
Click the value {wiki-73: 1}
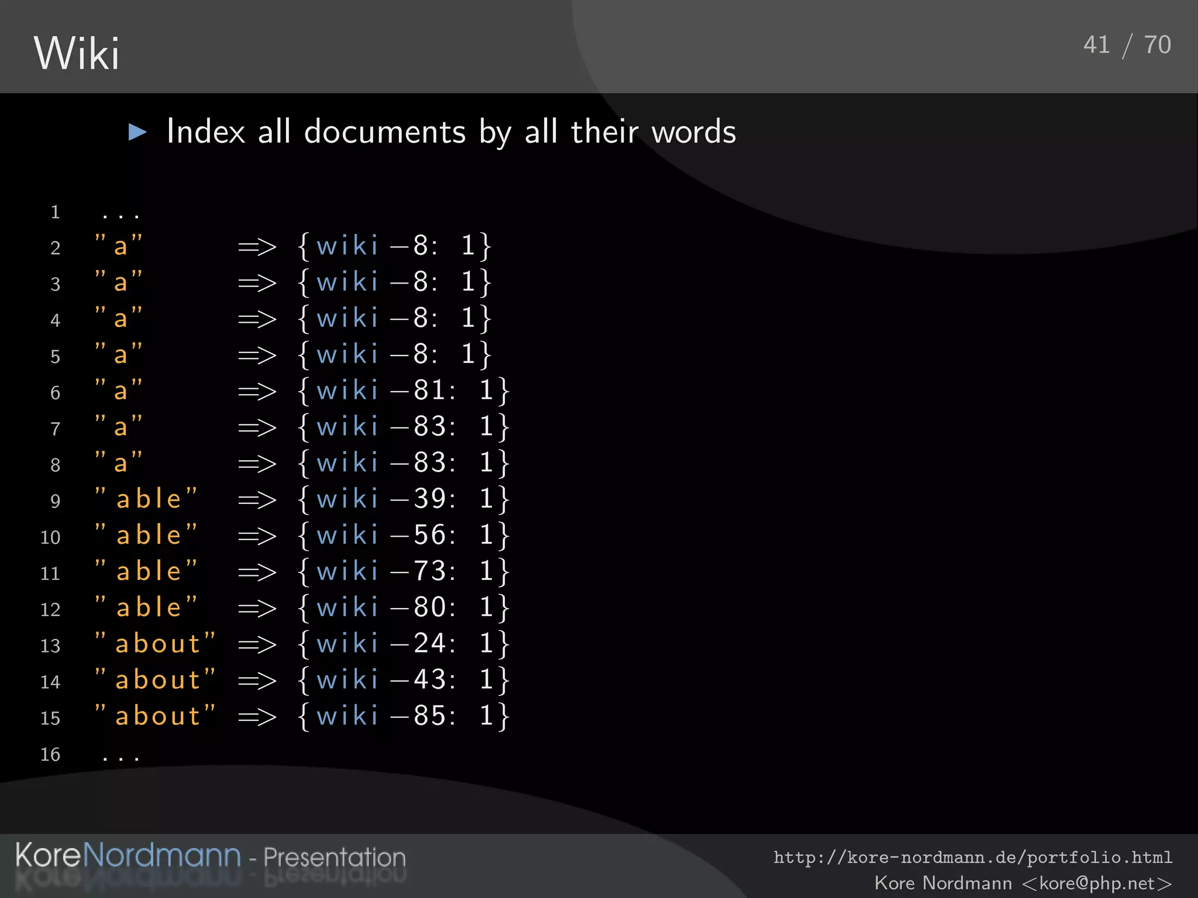tap(404, 572)
